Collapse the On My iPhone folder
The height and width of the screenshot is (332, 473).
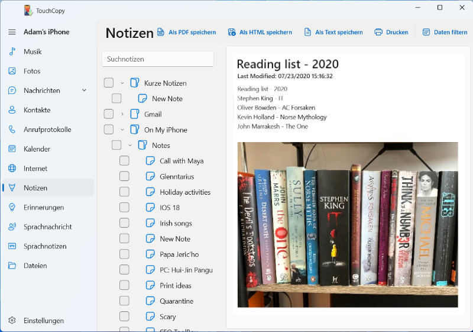tap(122, 130)
